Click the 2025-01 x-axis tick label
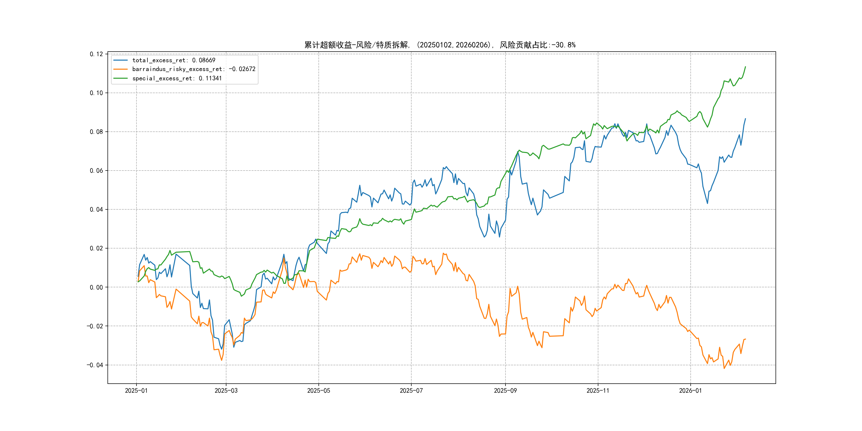The width and height of the screenshot is (862, 431). (136, 391)
